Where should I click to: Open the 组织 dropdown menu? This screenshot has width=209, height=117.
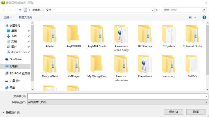8,17
